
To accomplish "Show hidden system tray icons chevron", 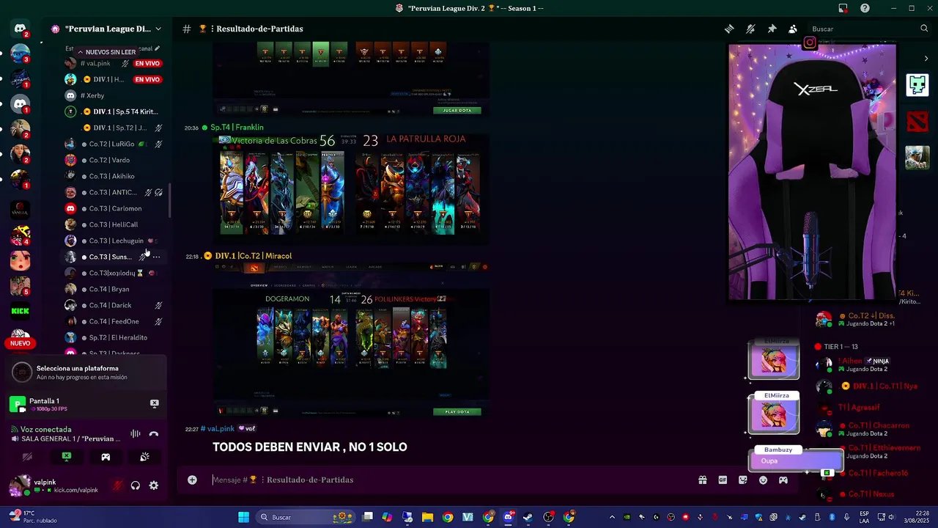I will [612, 517].
